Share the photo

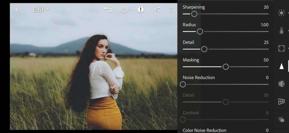(x=157, y=10)
